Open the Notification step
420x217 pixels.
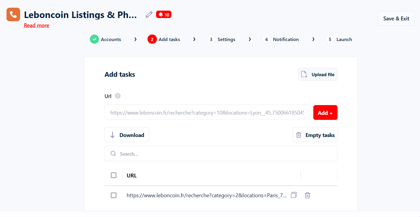(x=280, y=39)
